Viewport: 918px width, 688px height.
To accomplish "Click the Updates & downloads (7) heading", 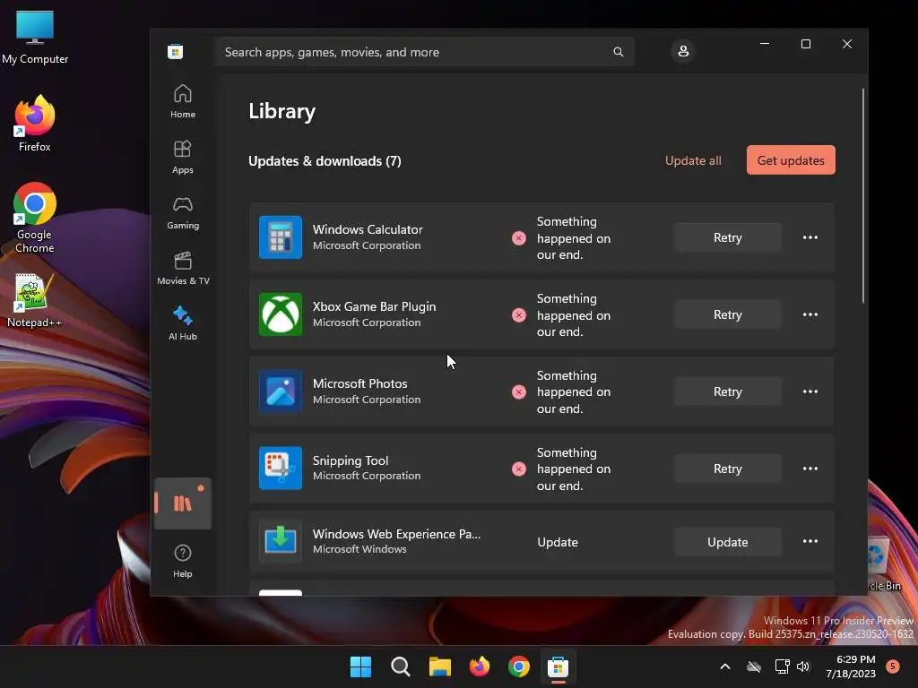I will 325,161.
